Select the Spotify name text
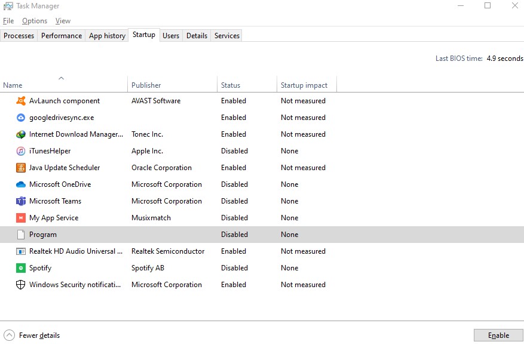 click(x=41, y=268)
